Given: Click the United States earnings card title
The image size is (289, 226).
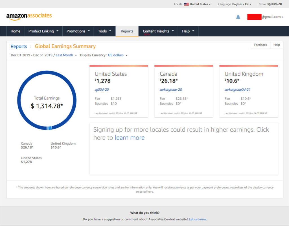Looking at the screenshot, I should point(111,74).
